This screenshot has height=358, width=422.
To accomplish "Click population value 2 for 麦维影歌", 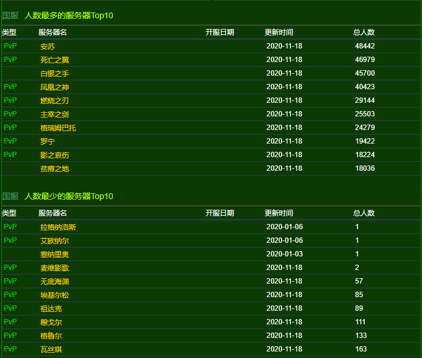I will pyautogui.click(x=357, y=268).
